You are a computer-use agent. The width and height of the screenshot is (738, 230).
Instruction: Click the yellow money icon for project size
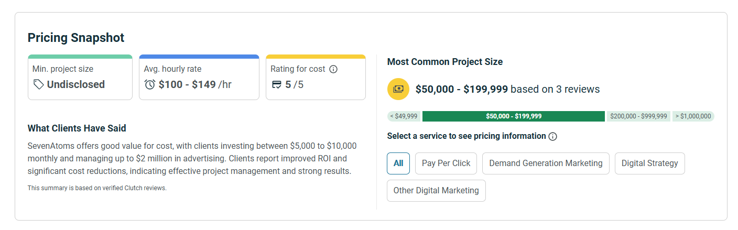pos(398,89)
